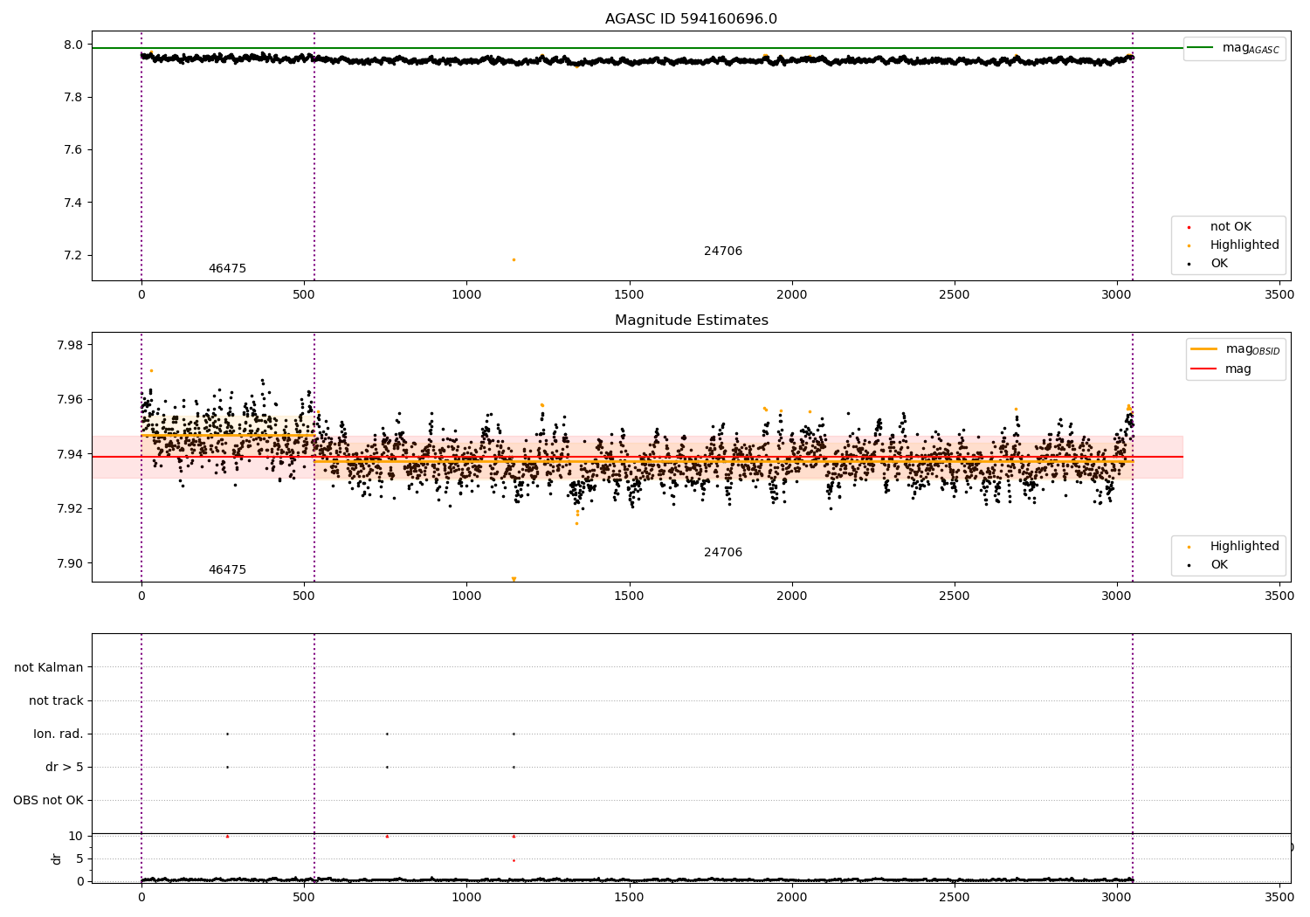Click x-tick '1500' under the bottom dr panel
This screenshot has width=1310, height=917.
pyautogui.click(x=629, y=897)
